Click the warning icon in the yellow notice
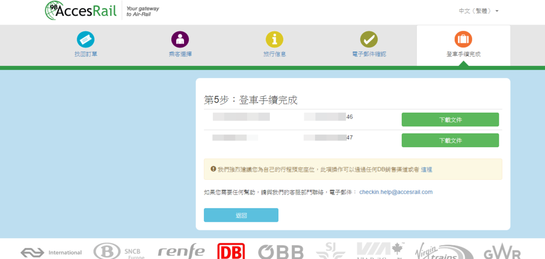The width and height of the screenshot is (545, 259). click(213, 169)
